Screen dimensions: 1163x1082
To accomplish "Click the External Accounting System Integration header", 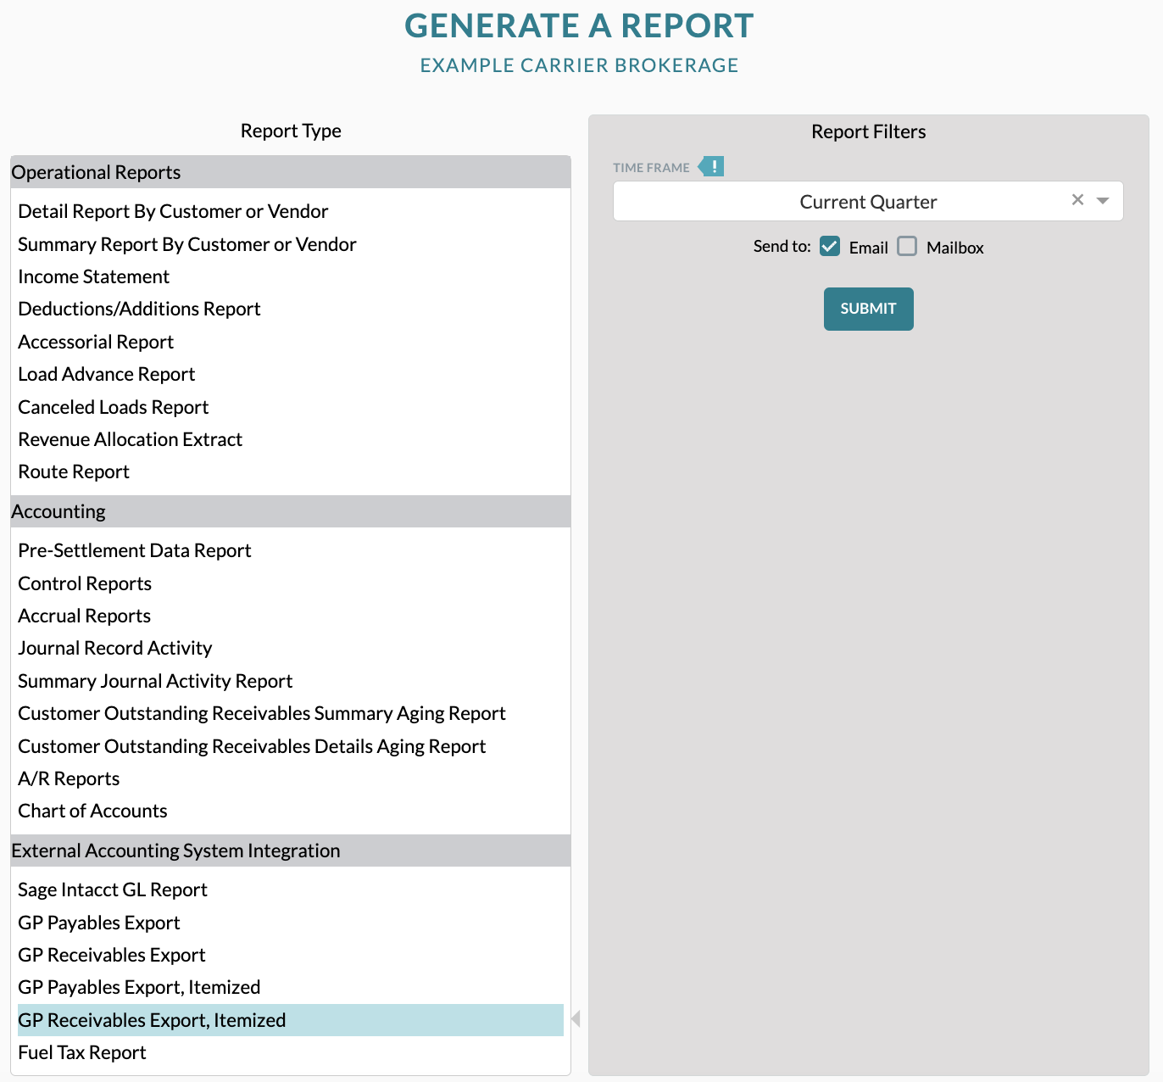I will (176, 851).
